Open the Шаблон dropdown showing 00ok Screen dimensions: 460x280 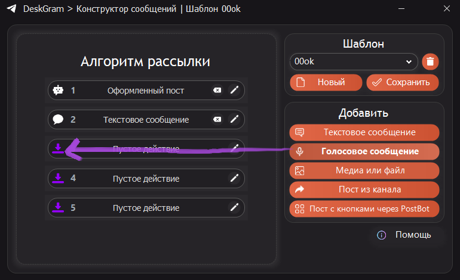354,61
